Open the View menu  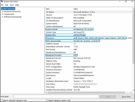pos(12,5)
